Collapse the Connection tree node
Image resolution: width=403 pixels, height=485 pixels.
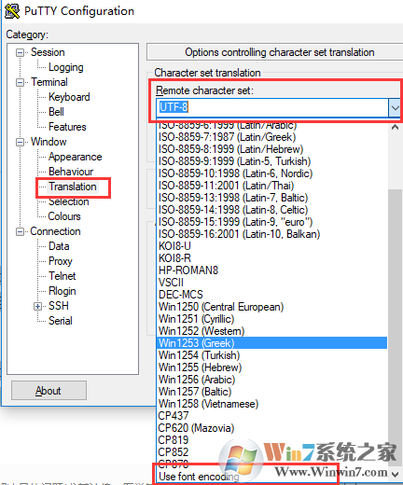click(x=20, y=231)
